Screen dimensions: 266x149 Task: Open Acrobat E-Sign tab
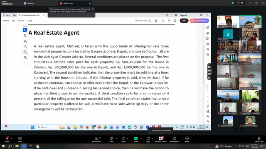tap(30, 21)
